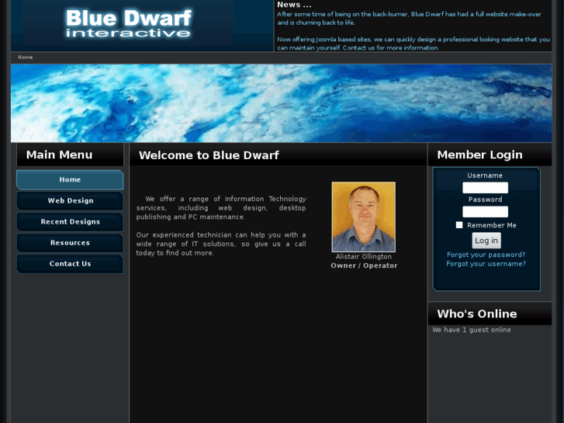Open the Home menu item
The width and height of the screenshot is (564, 423).
[70, 179]
